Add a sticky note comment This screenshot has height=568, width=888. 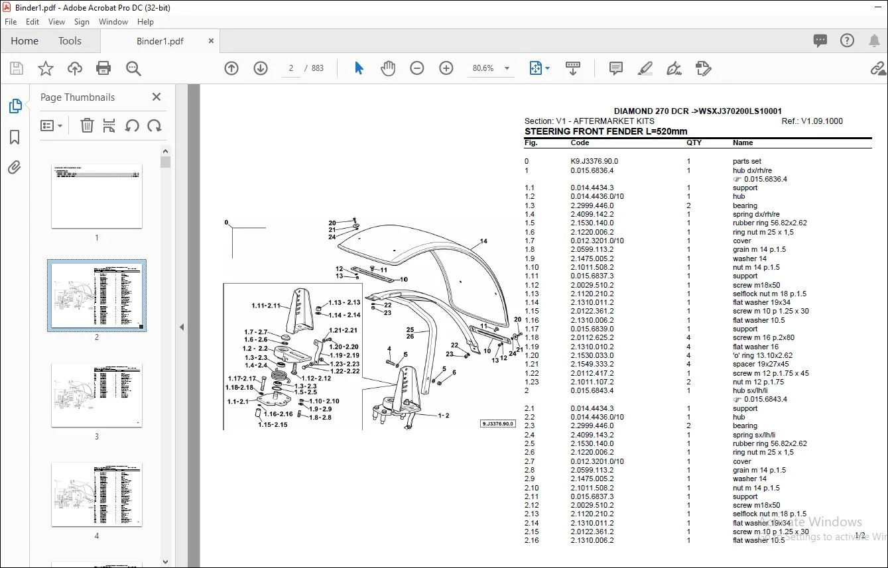tap(616, 68)
